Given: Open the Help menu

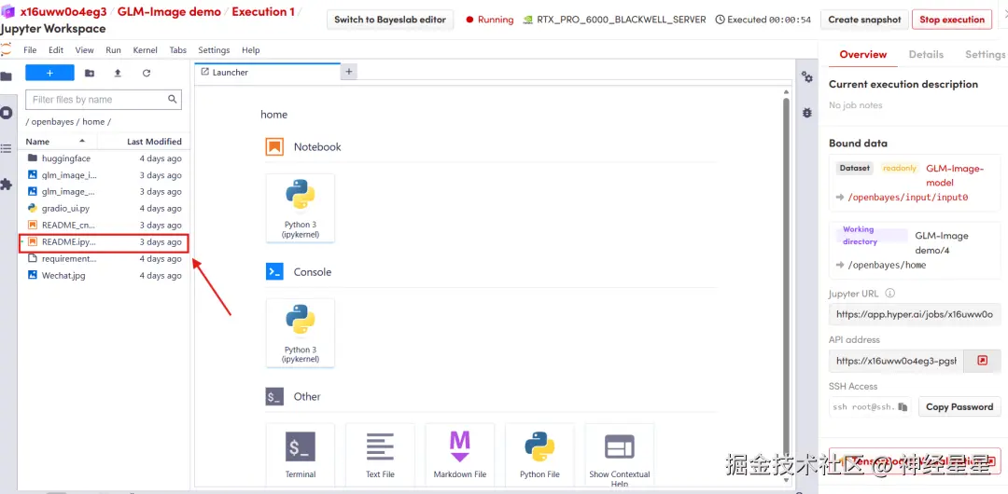Looking at the screenshot, I should pos(251,50).
